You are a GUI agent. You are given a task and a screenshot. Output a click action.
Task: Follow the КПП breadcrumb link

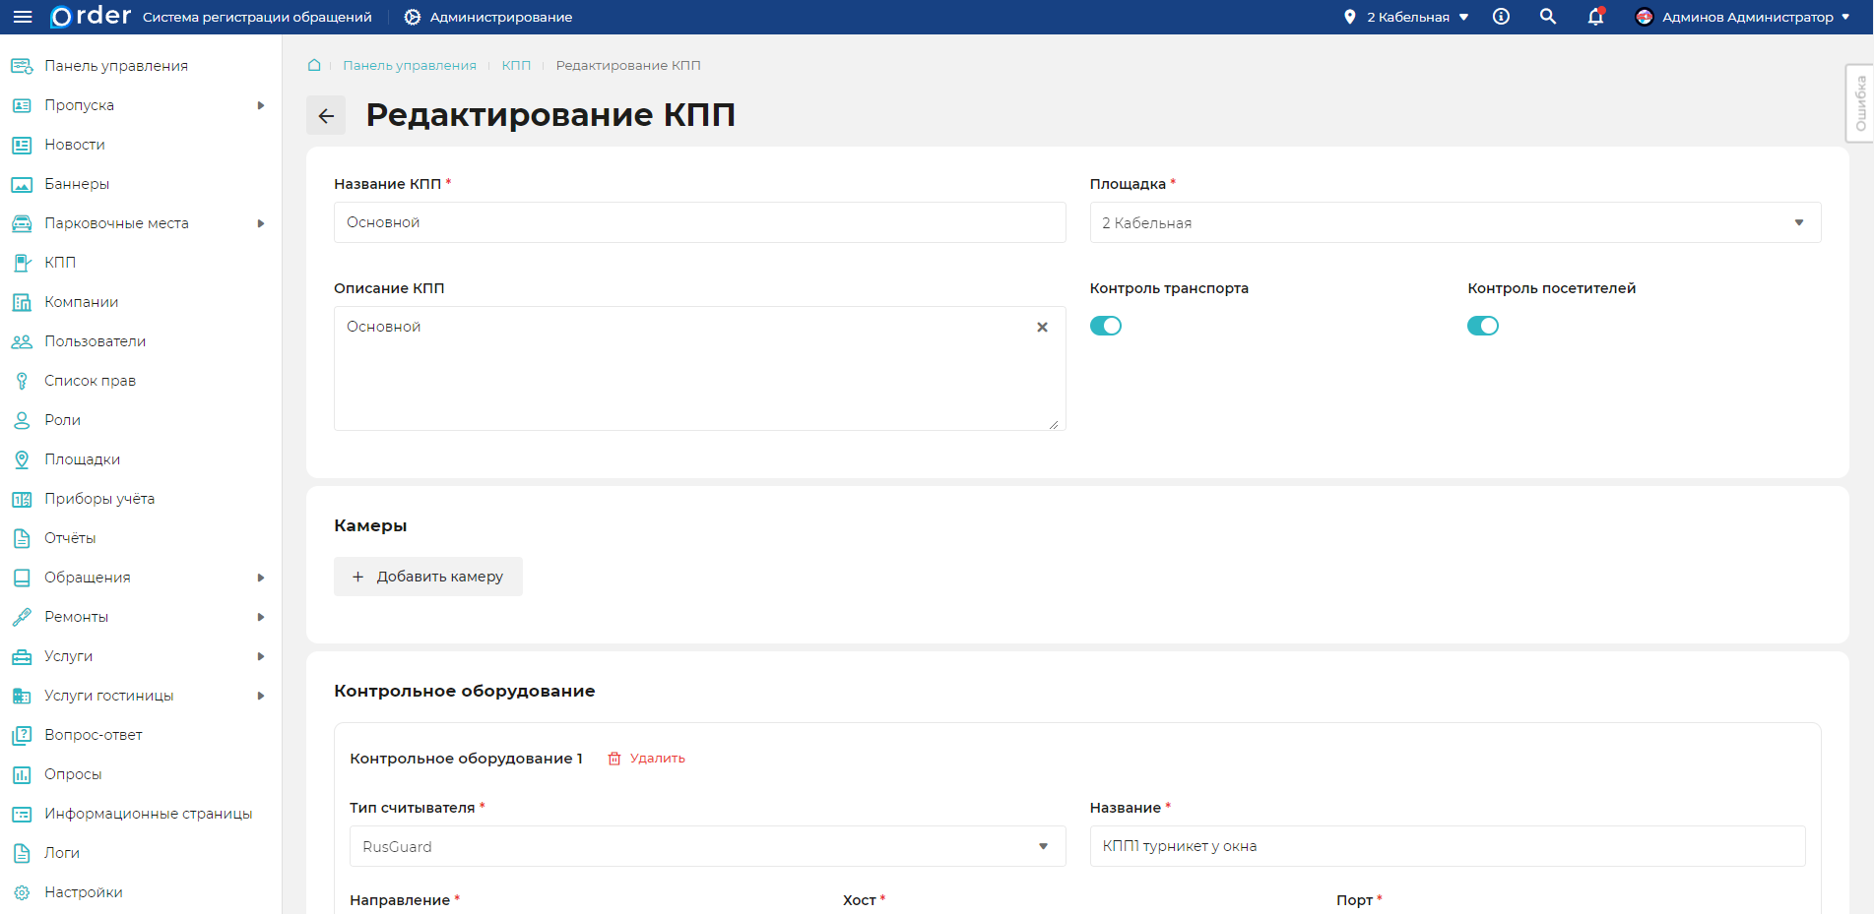click(516, 65)
